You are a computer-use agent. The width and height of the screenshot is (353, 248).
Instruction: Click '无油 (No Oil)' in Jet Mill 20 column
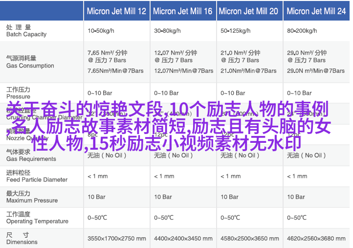pyautogui.click(x=240, y=155)
